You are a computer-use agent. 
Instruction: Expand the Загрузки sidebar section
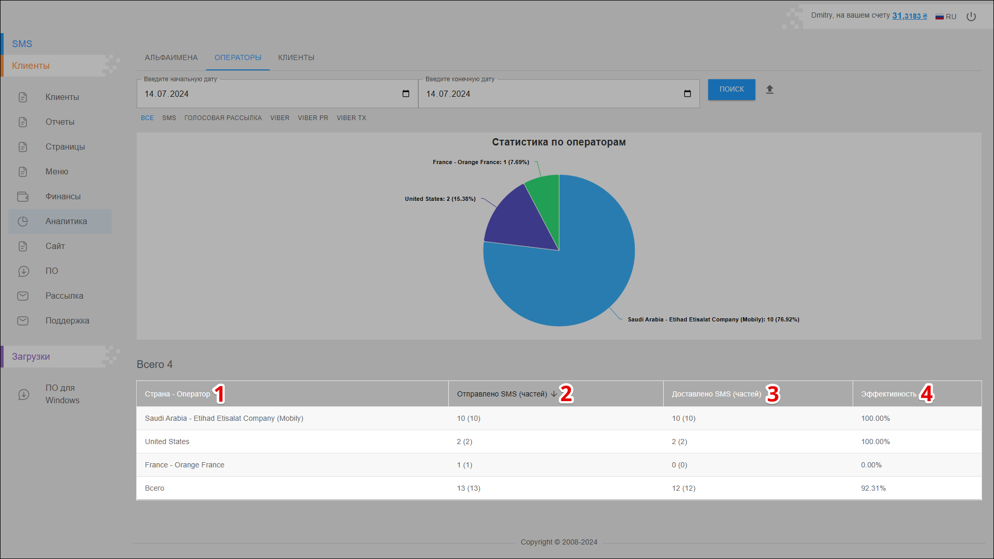(31, 357)
